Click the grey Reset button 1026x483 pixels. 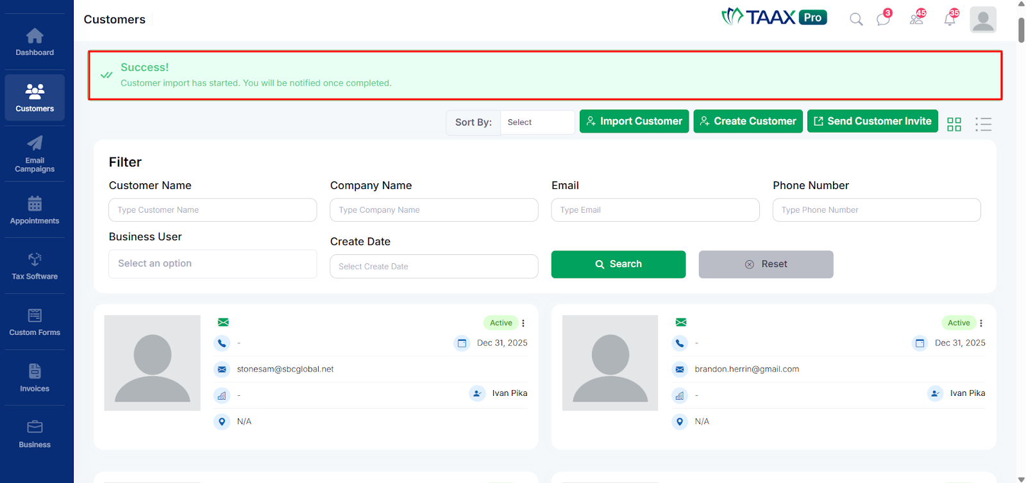click(766, 264)
